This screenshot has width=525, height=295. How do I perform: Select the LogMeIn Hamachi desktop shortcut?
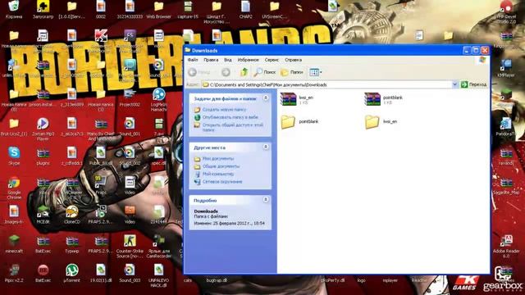(158, 100)
